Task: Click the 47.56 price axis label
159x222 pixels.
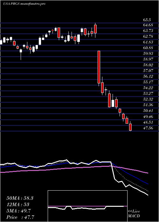Action: pos(148,128)
